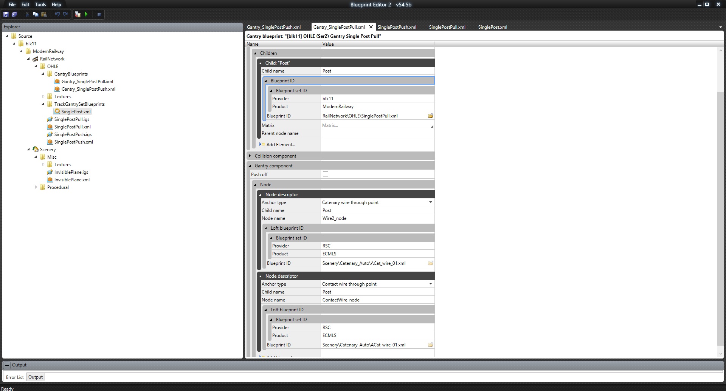
Task: Open the Tools menu
Action: [40, 5]
